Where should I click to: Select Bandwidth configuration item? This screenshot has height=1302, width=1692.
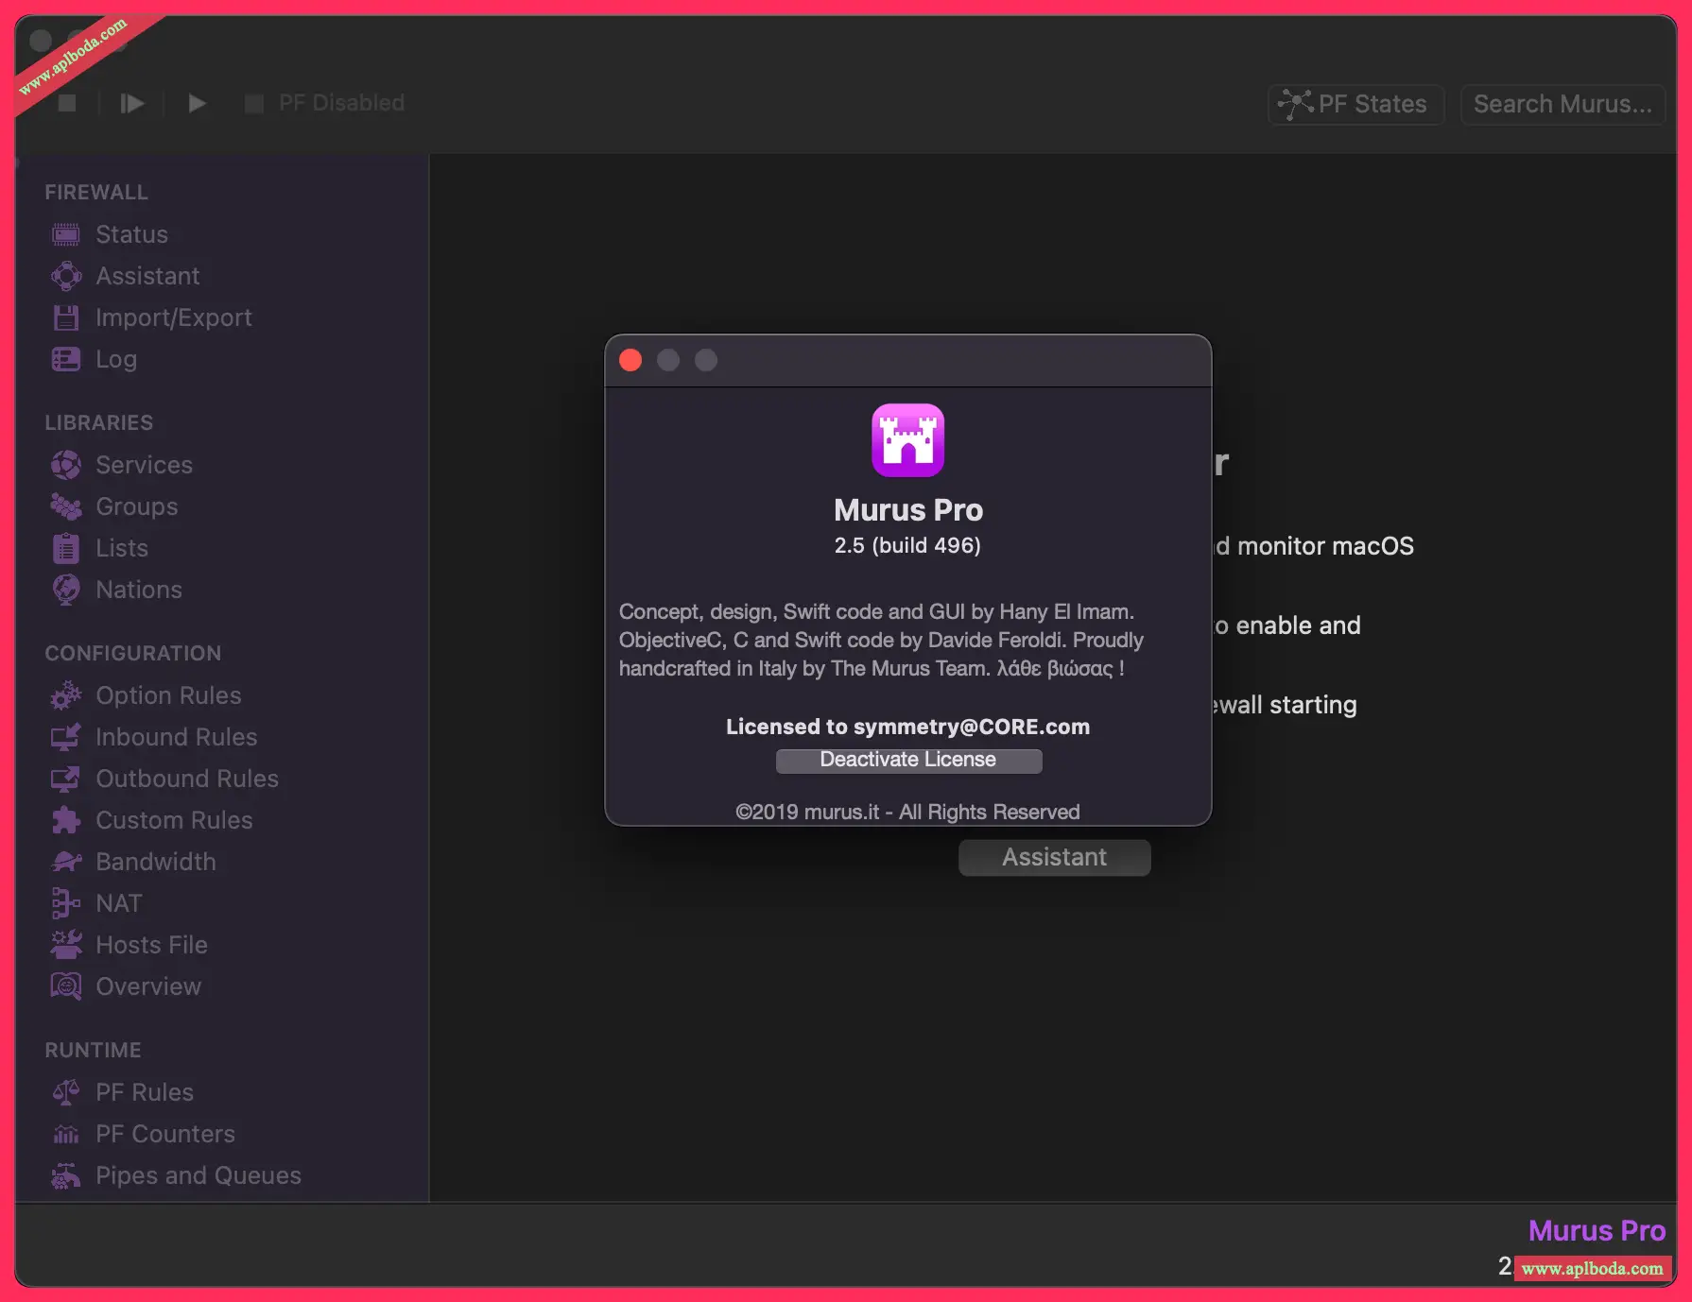[156, 862]
